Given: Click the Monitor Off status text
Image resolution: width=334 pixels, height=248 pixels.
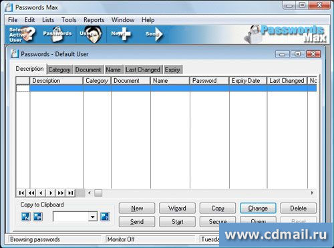Looking at the screenshot, I should [x=121, y=239].
